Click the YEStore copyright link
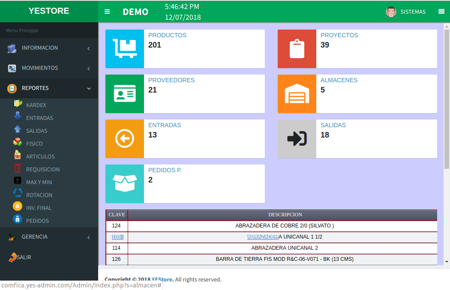 [163, 279]
